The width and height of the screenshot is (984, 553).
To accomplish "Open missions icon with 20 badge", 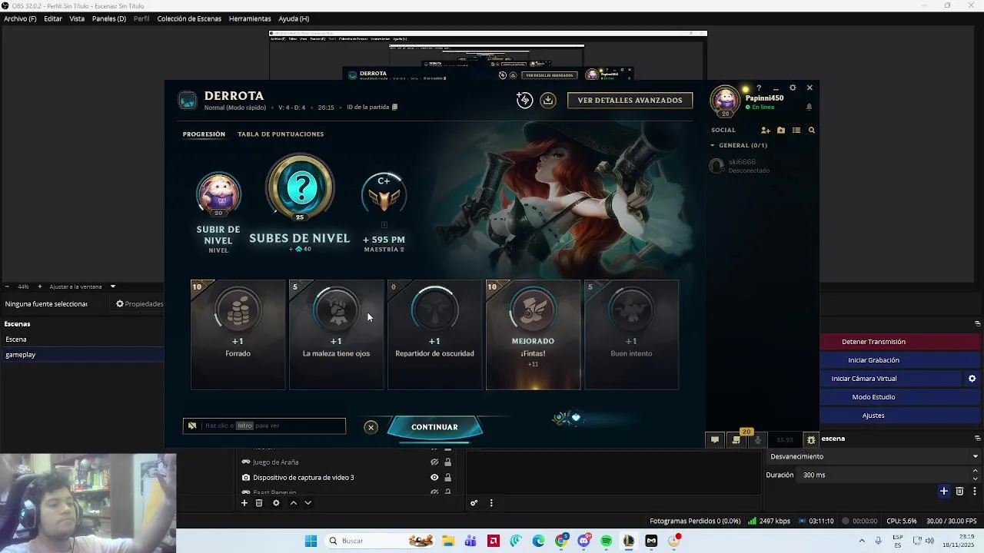I will click(x=736, y=440).
